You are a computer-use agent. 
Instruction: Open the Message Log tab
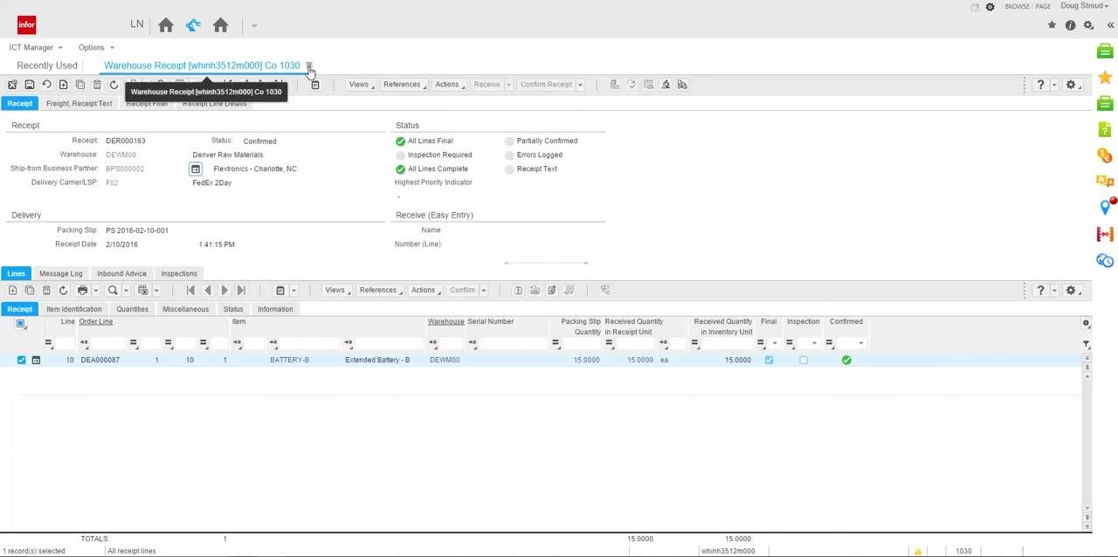(60, 273)
